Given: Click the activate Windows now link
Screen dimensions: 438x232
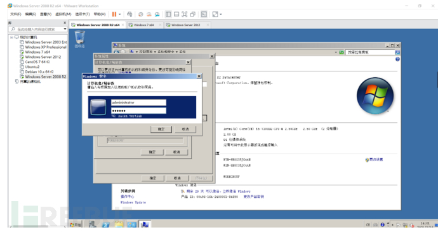Looking at the screenshot, I should tap(236, 192).
